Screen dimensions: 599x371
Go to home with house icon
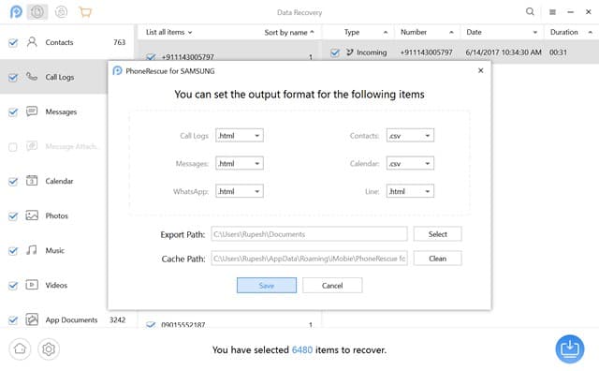pos(20,349)
